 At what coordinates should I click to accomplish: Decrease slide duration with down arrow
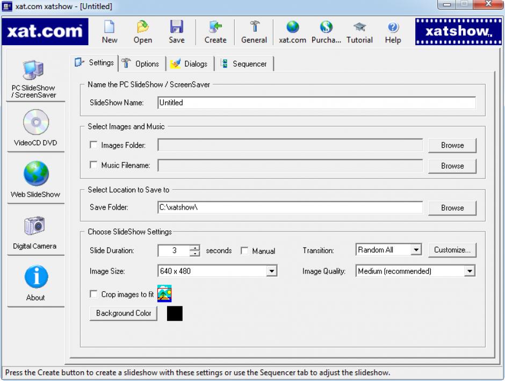(x=195, y=254)
